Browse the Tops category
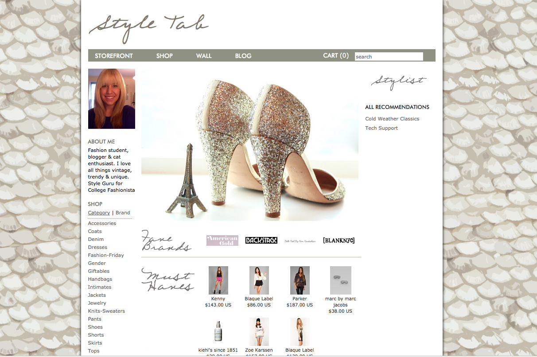 click(94, 351)
